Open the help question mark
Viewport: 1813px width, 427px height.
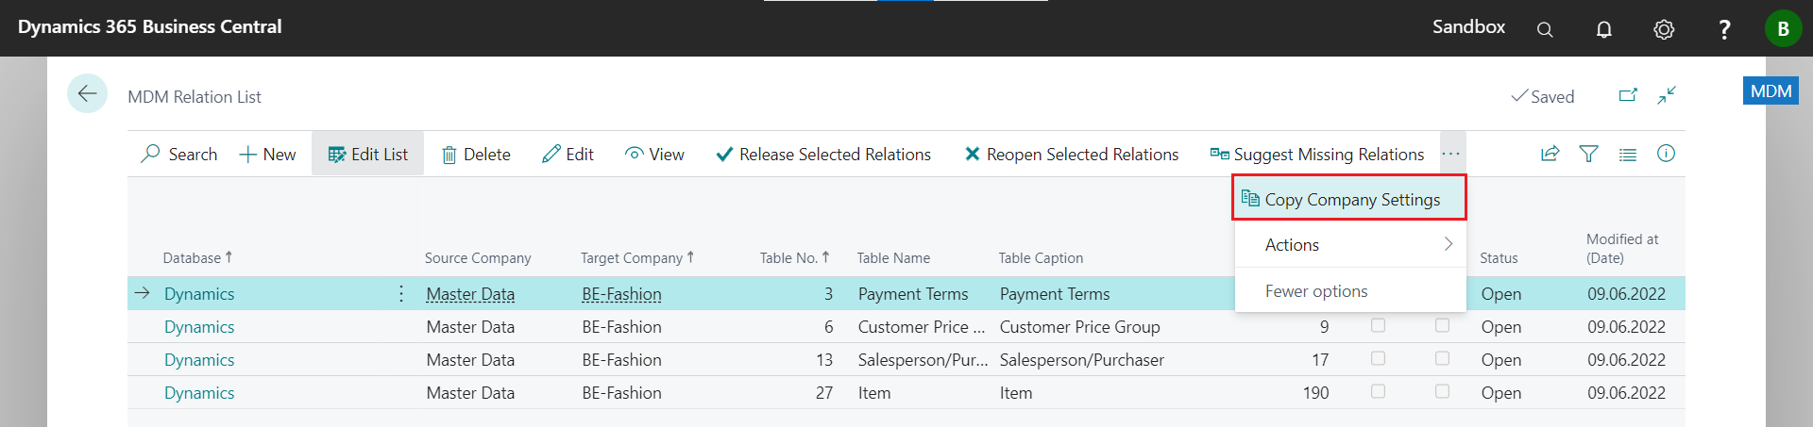tap(1724, 29)
